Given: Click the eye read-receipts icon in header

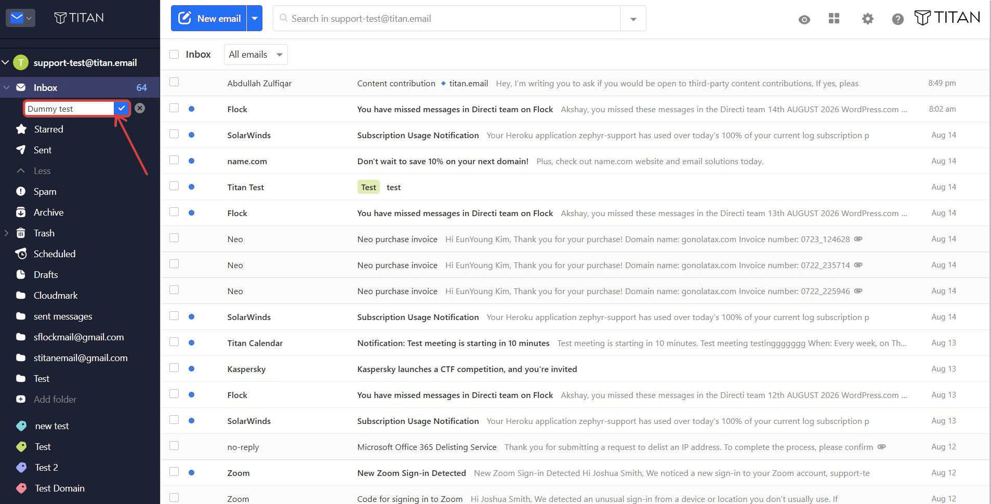Looking at the screenshot, I should coord(804,20).
